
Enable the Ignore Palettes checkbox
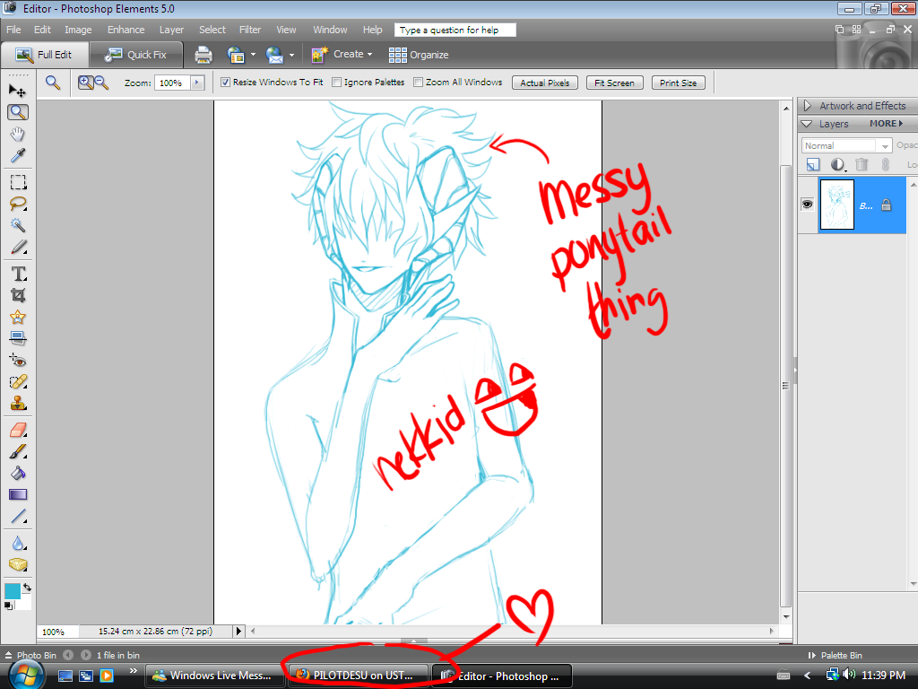[x=337, y=83]
